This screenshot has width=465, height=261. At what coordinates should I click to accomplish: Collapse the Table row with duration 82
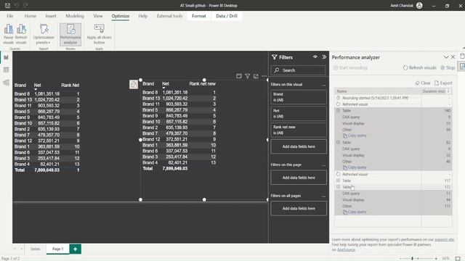click(338, 142)
